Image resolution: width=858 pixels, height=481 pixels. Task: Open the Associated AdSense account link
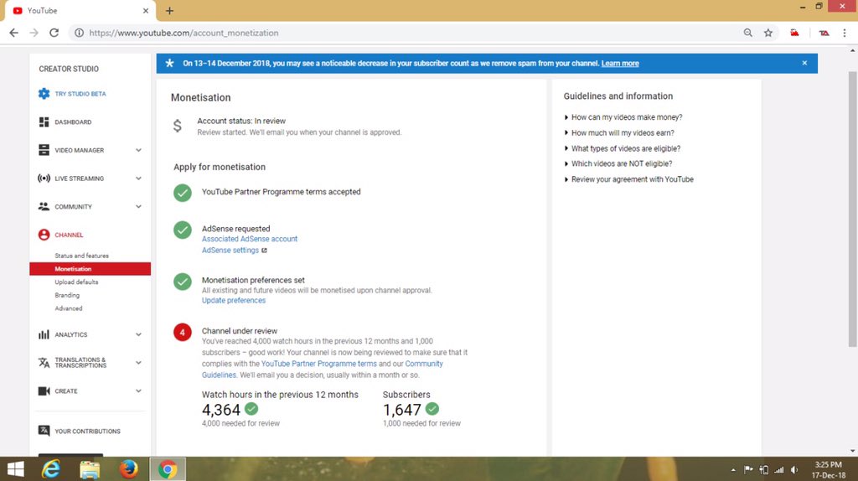(250, 239)
